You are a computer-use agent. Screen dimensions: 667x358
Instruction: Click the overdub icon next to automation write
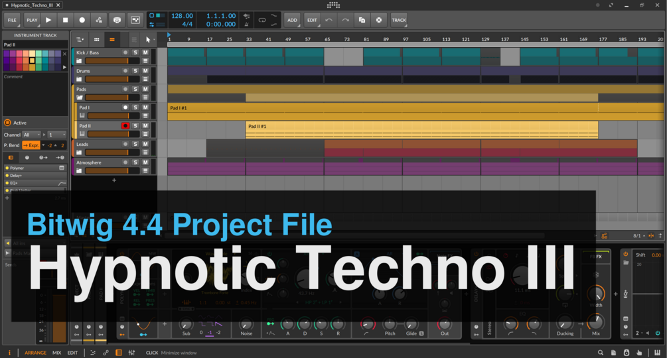[117, 20]
